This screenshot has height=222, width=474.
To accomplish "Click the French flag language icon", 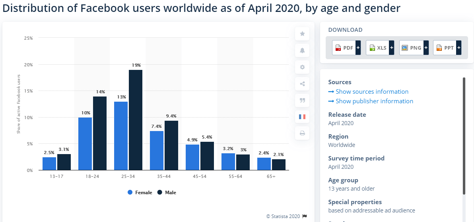I will click(302, 117).
